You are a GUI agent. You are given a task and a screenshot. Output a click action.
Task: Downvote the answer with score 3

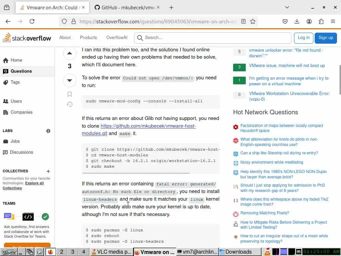(x=70, y=80)
